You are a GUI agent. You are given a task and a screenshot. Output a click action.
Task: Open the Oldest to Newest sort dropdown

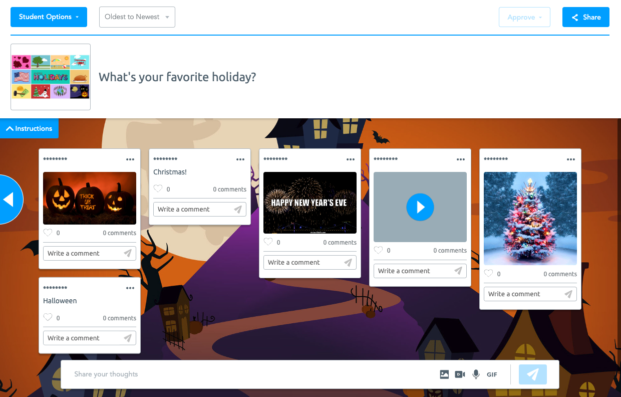click(137, 17)
